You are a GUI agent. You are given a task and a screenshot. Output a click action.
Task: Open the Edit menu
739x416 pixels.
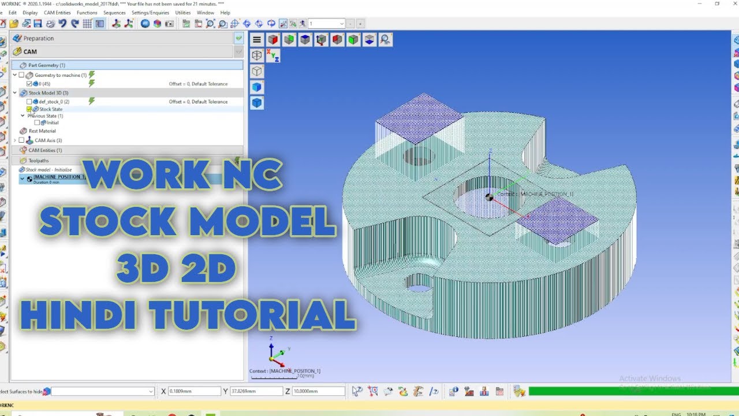point(13,12)
